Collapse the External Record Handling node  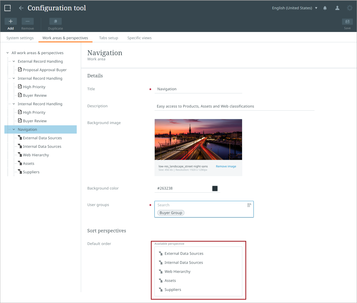click(x=14, y=61)
